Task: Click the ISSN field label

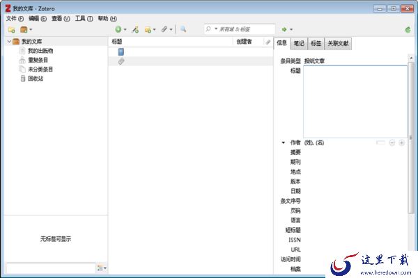Action: click(295, 240)
